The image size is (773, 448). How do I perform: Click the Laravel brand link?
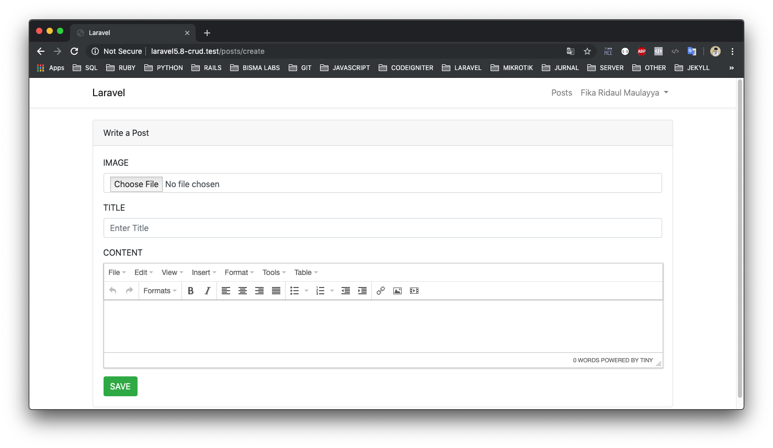tap(109, 93)
